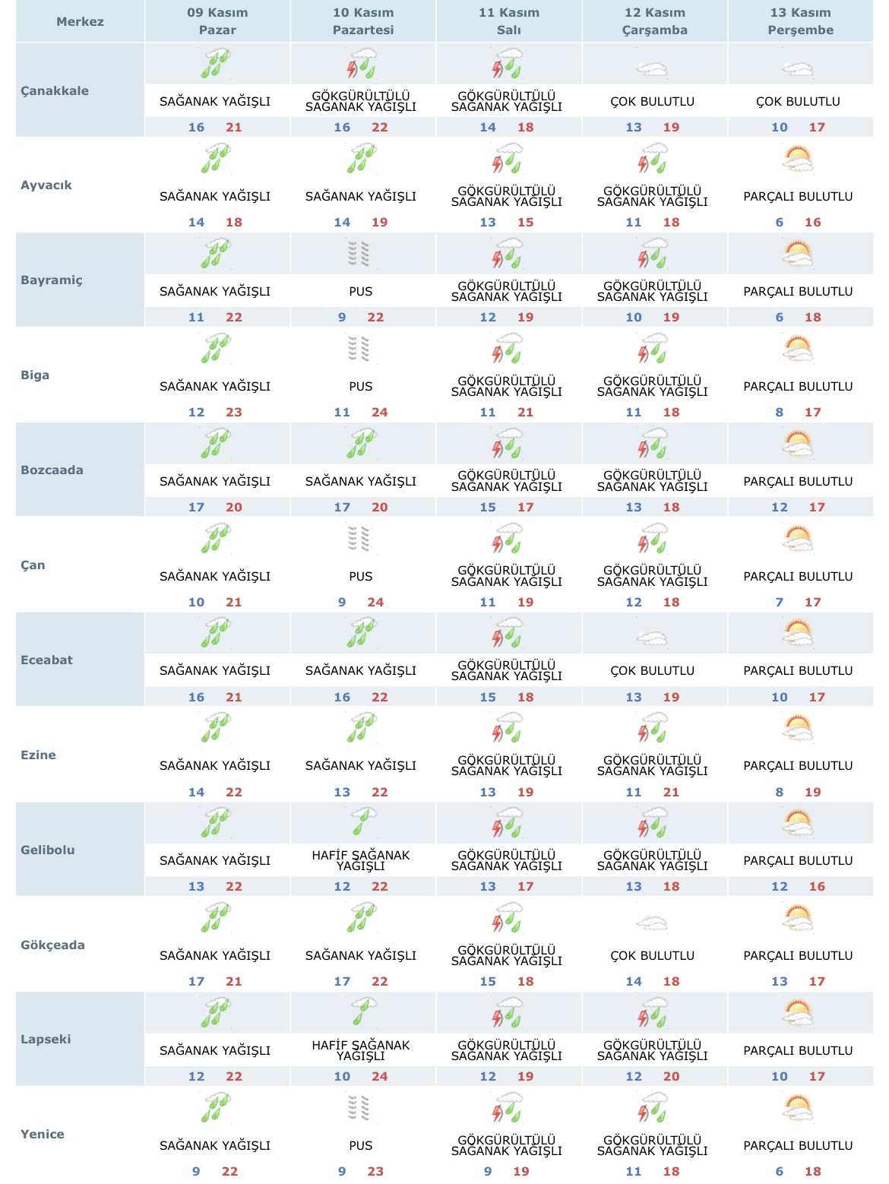The height and width of the screenshot is (1184, 889).
Task: Open the Çanakkale district row label
Action: (55, 90)
